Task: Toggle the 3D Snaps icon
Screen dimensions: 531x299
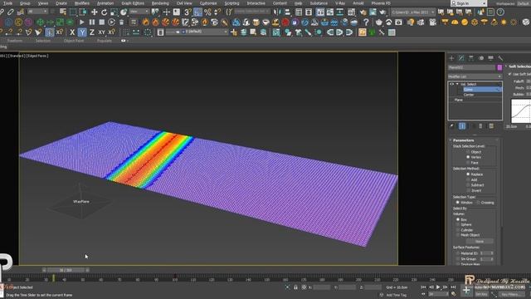Action: pyautogui.click(x=188, y=12)
